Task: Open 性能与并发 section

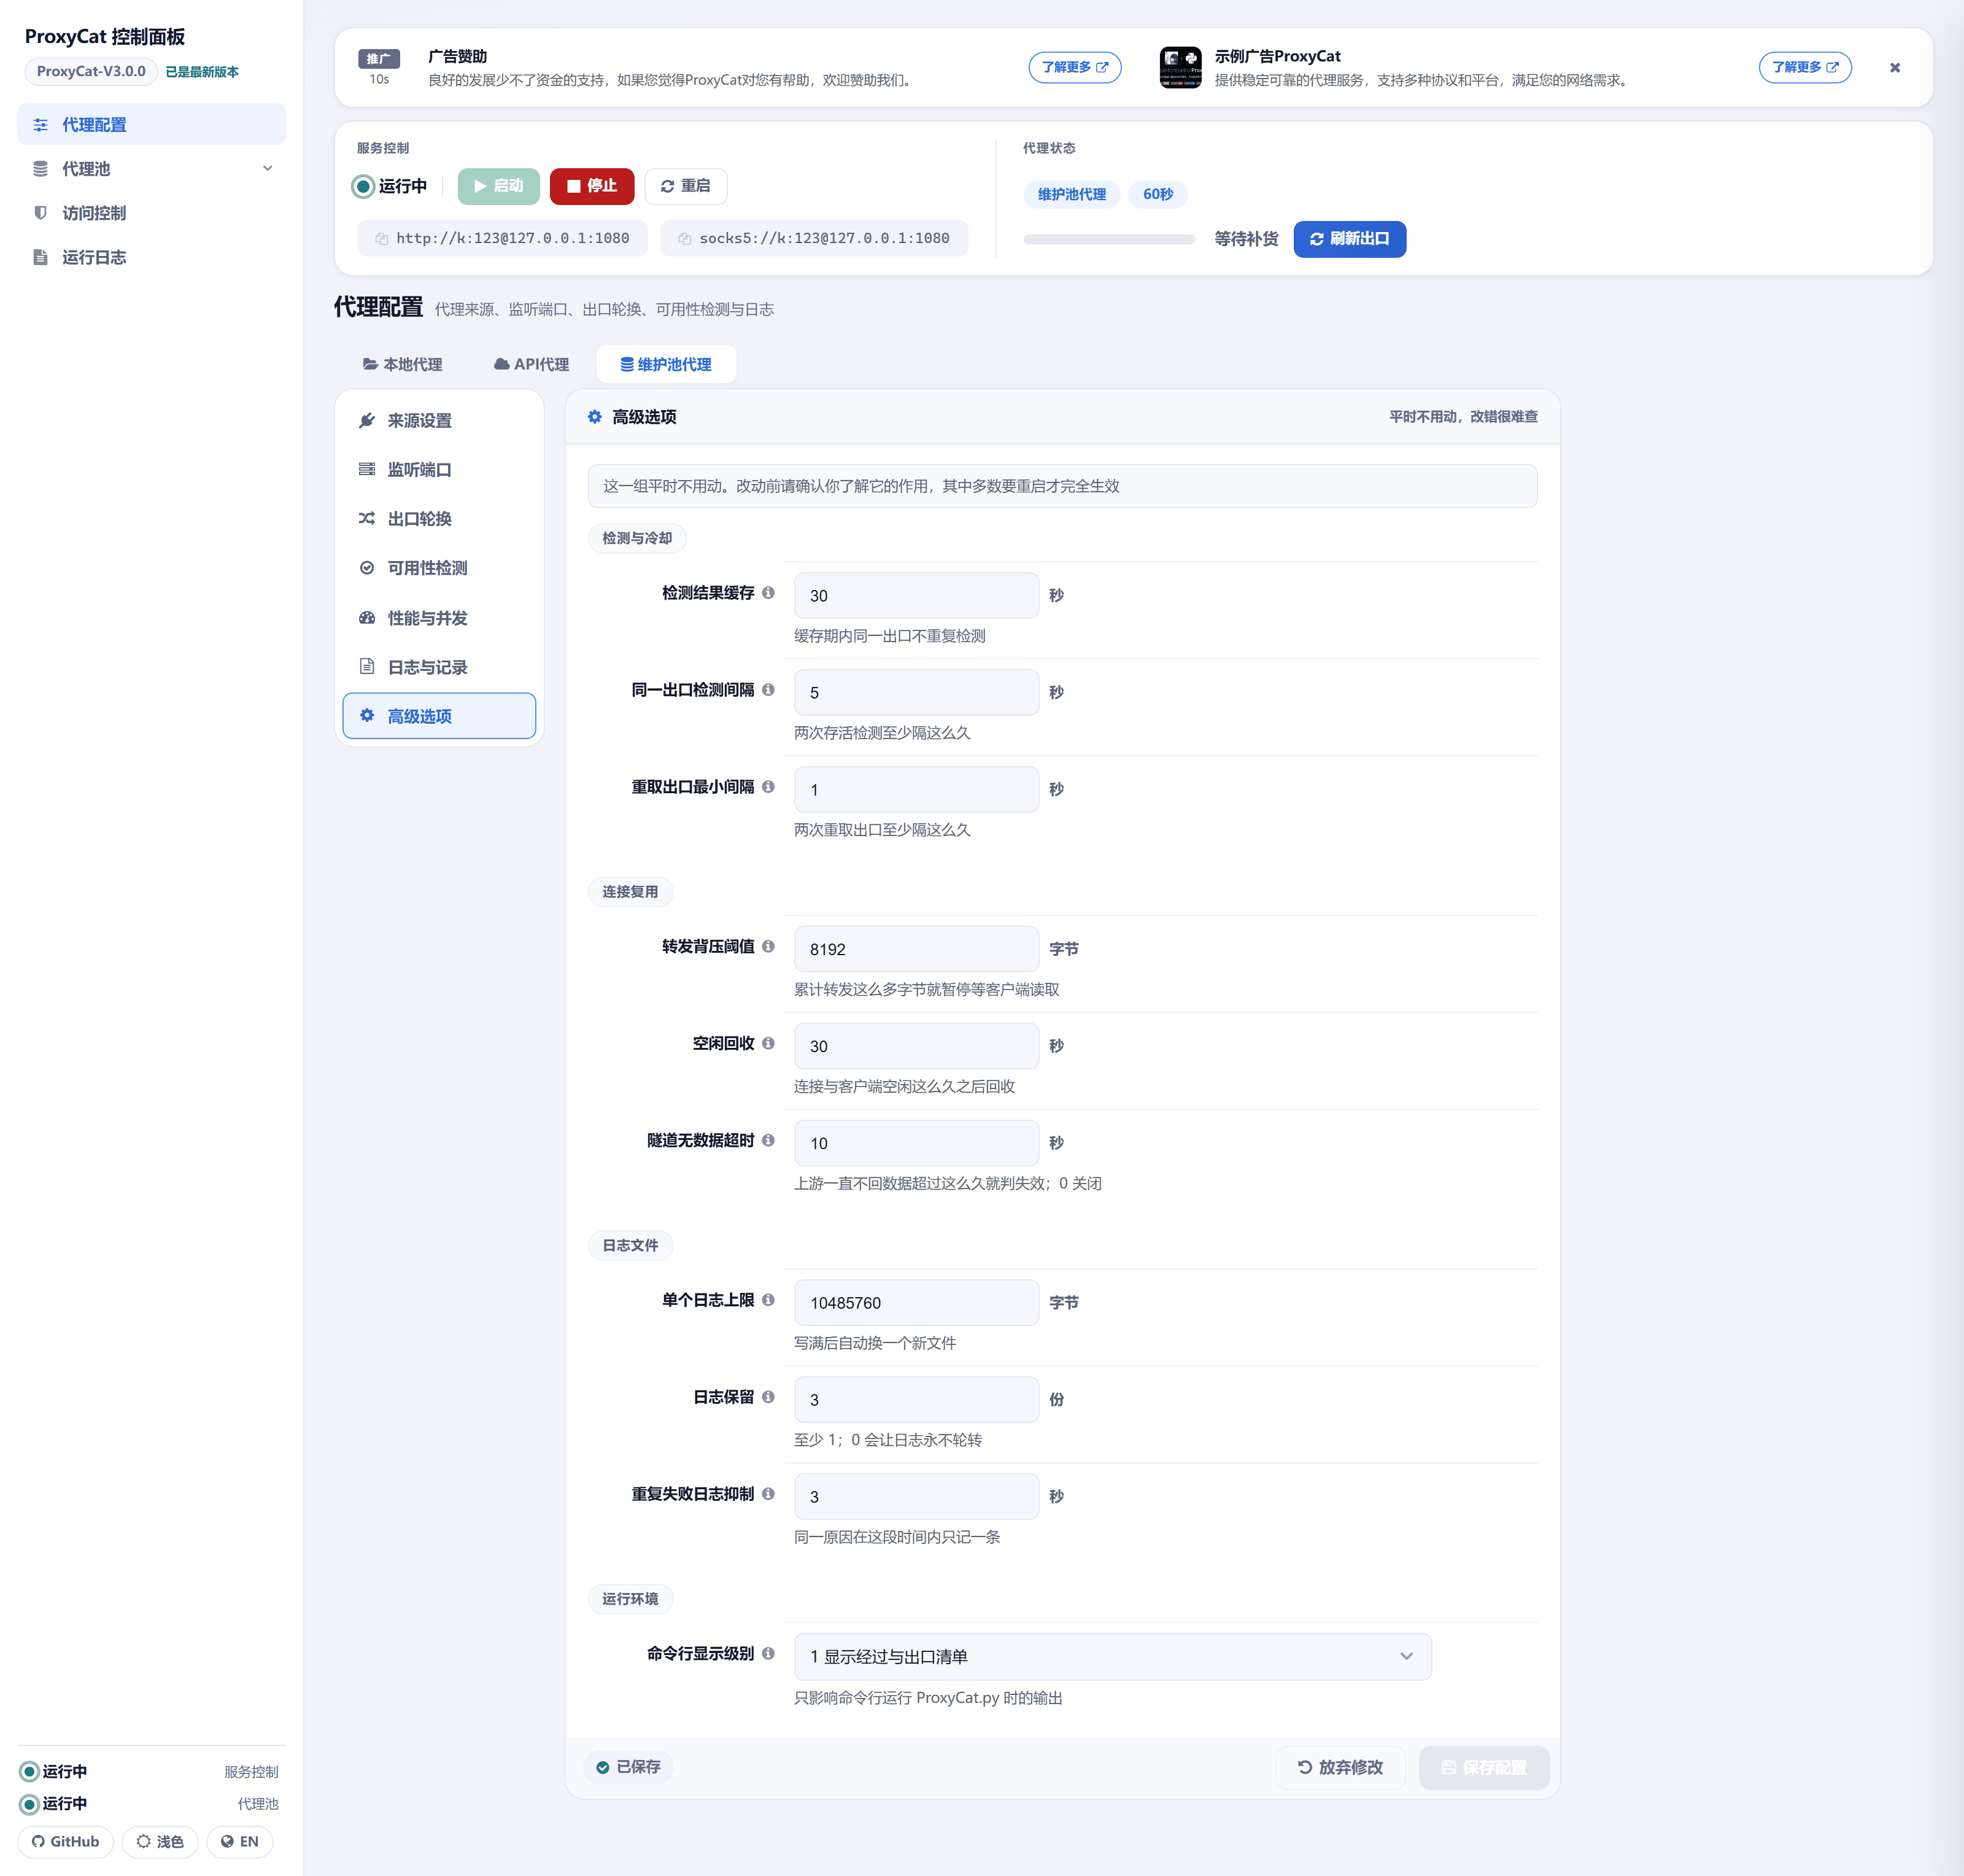Action: click(x=439, y=618)
